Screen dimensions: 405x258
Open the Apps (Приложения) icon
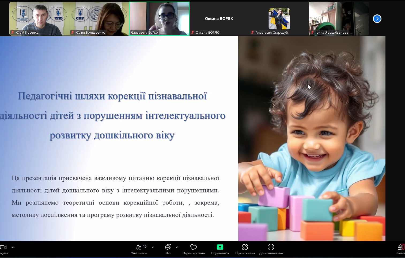(x=245, y=247)
